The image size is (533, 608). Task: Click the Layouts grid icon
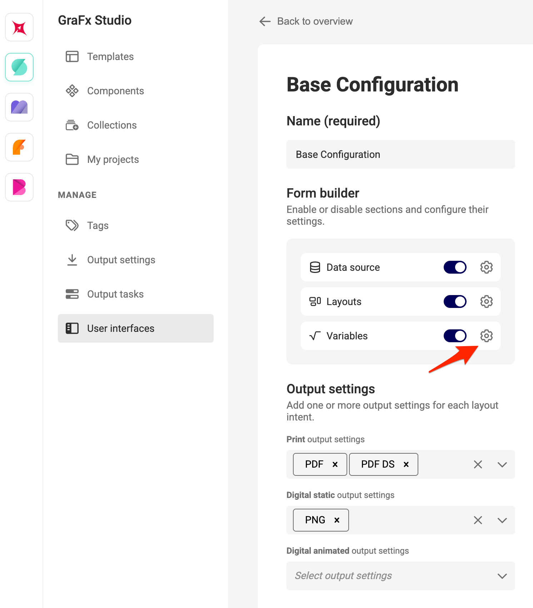tap(315, 301)
